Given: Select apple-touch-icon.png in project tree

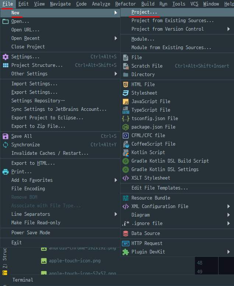Looking at the screenshot, I should [74, 261].
